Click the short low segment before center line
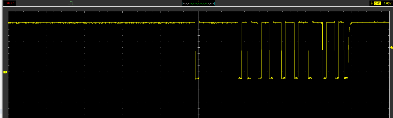Image resolution: width=393 pixels, height=118 pixels. click(x=197, y=78)
